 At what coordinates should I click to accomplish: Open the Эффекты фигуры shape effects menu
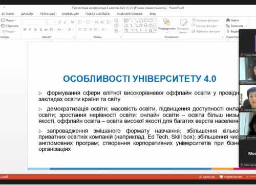pos(206,31)
